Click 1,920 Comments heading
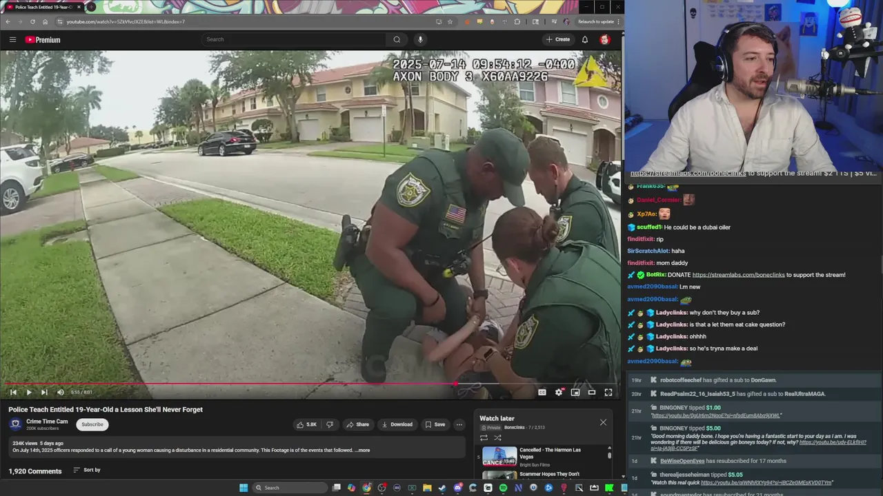The width and height of the screenshot is (883, 496). tap(35, 471)
